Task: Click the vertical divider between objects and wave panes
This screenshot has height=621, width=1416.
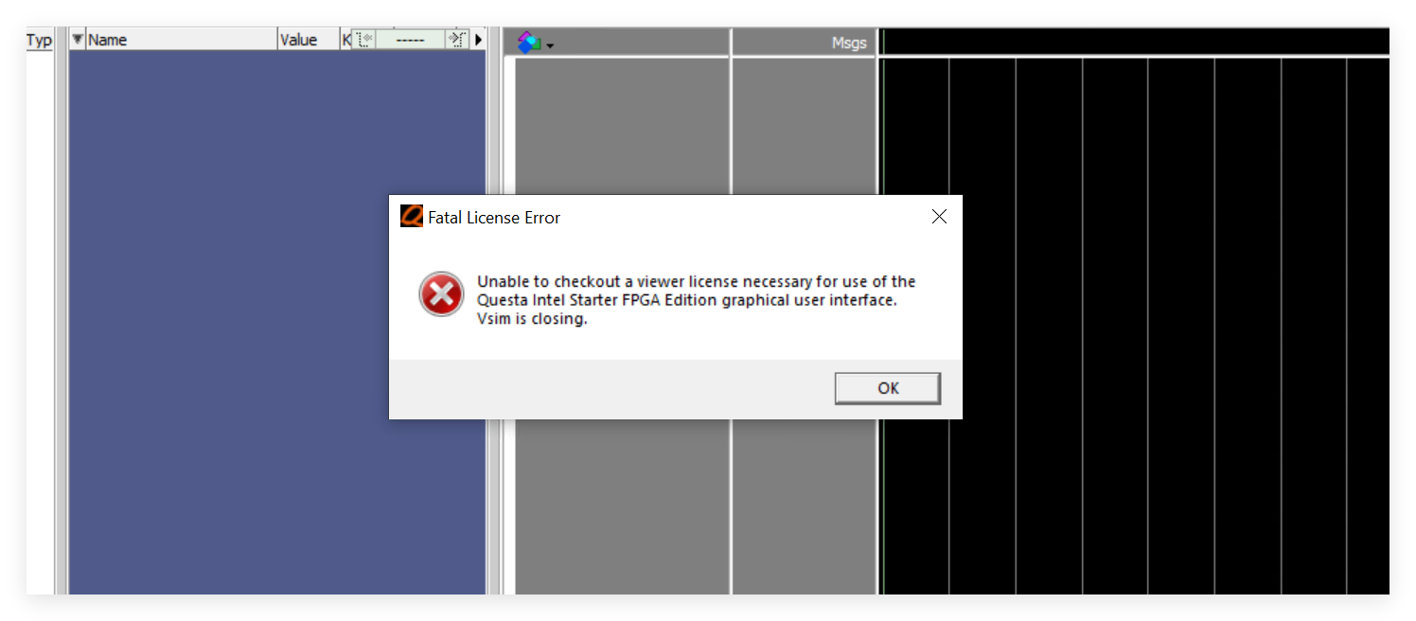Action: click(494, 322)
